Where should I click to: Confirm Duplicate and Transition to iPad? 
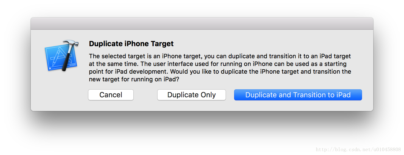tap(298, 95)
